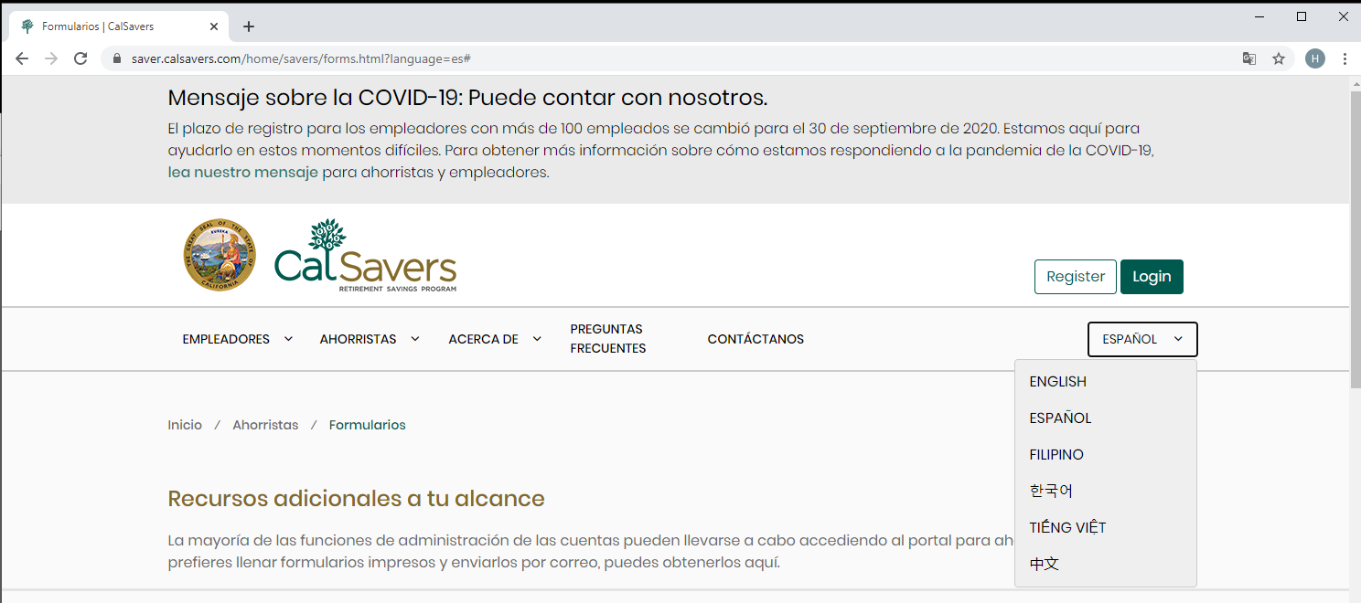This screenshot has height=603, width=1361.
Task: Click the Register button
Action: pyautogui.click(x=1076, y=277)
